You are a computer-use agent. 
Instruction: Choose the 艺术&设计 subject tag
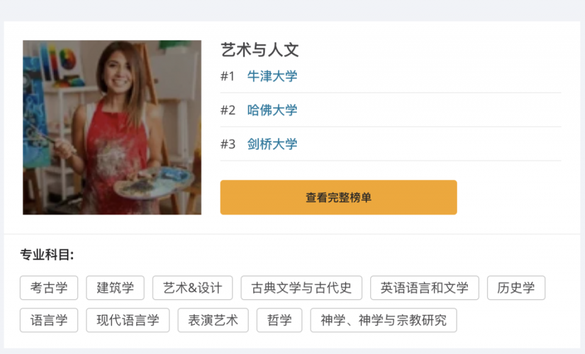click(x=193, y=288)
